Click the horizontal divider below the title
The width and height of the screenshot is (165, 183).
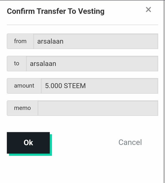click(x=82, y=25)
